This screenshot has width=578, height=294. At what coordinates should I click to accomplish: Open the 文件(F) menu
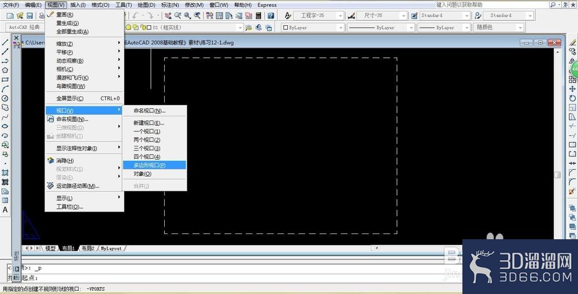11,5
